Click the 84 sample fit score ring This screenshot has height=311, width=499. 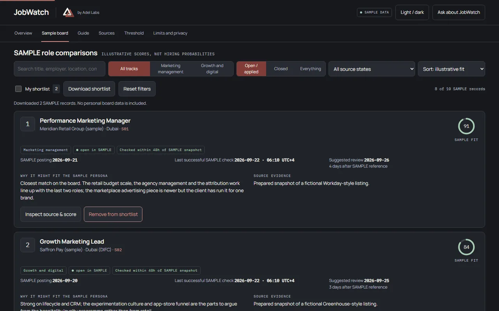pos(466,247)
